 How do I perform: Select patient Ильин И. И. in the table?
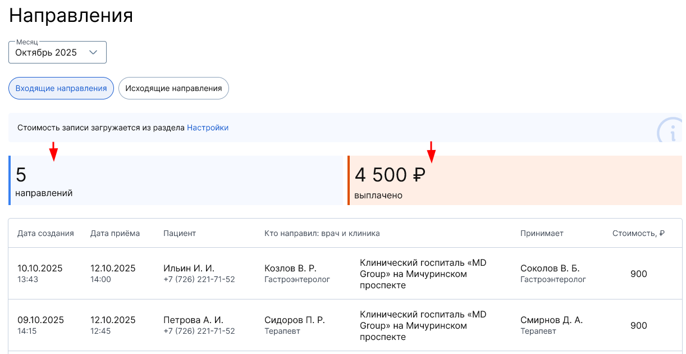pos(189,269)
